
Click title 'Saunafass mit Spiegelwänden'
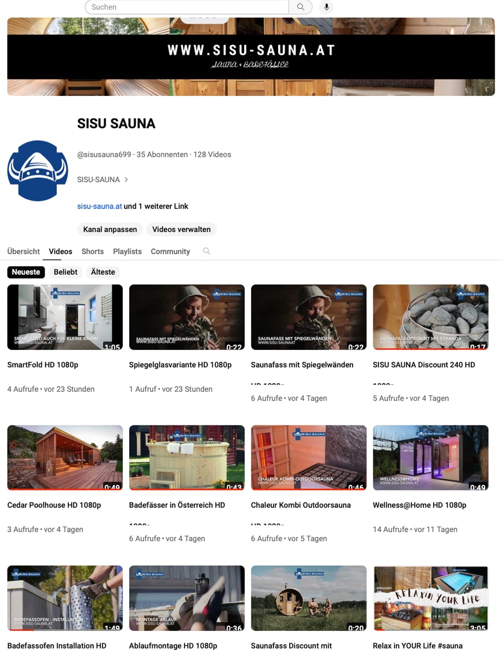302,365
